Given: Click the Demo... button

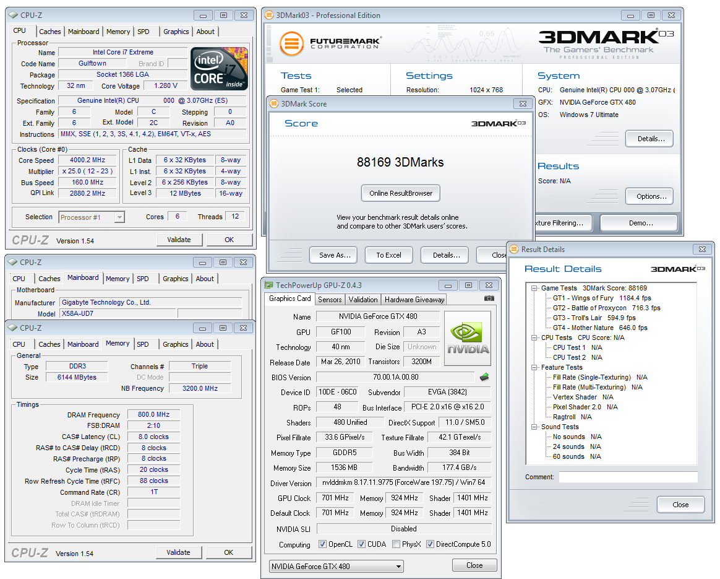Looking at the screenshot, I should tap(639, 223).
